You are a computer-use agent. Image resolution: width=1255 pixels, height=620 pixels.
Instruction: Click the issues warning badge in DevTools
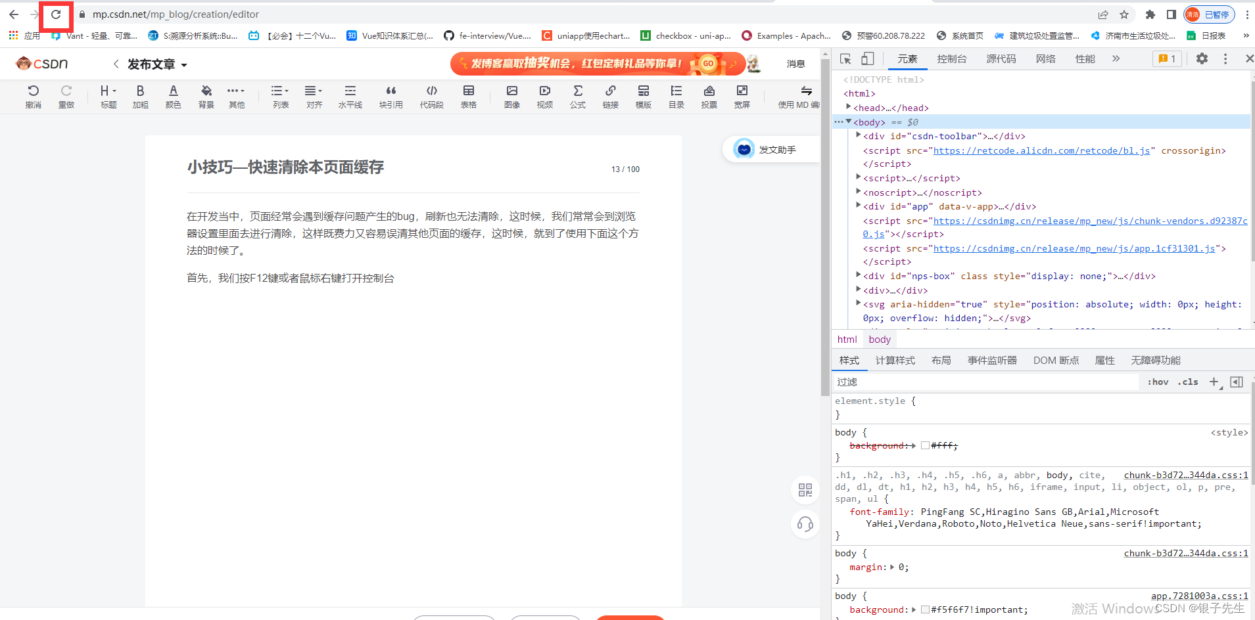(x=1168, y=58)
